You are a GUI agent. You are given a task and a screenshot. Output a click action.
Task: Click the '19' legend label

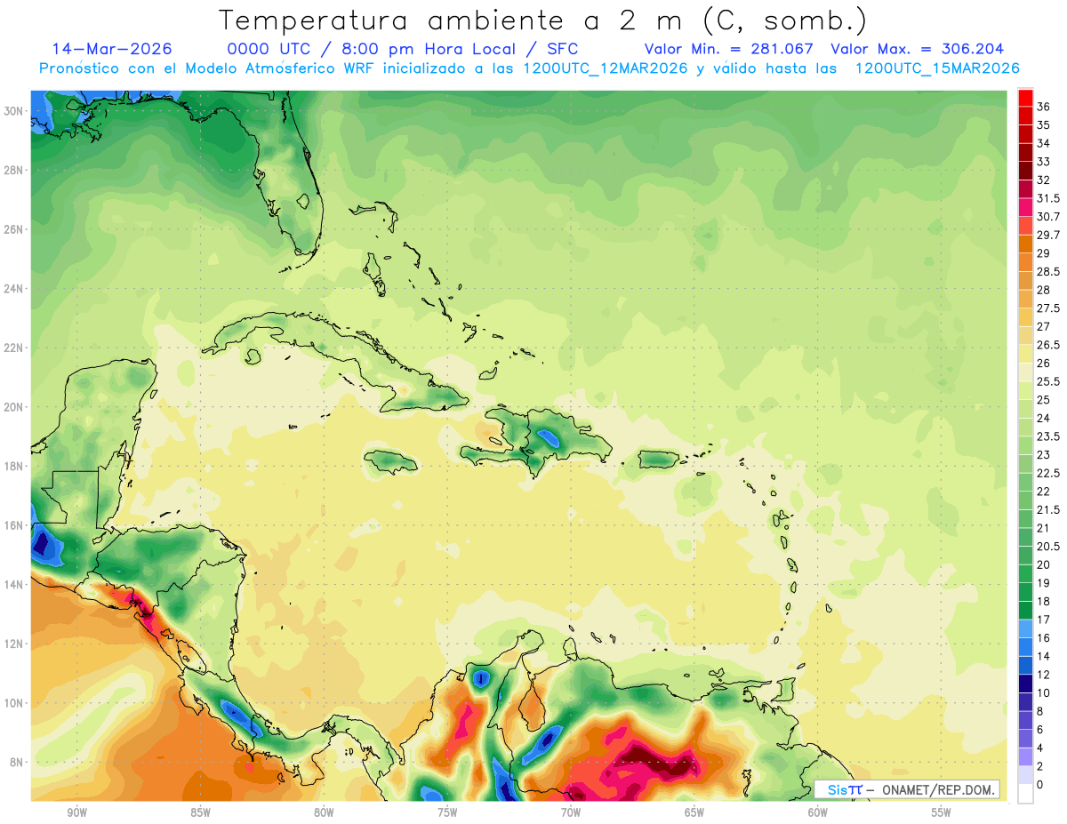1044,583
